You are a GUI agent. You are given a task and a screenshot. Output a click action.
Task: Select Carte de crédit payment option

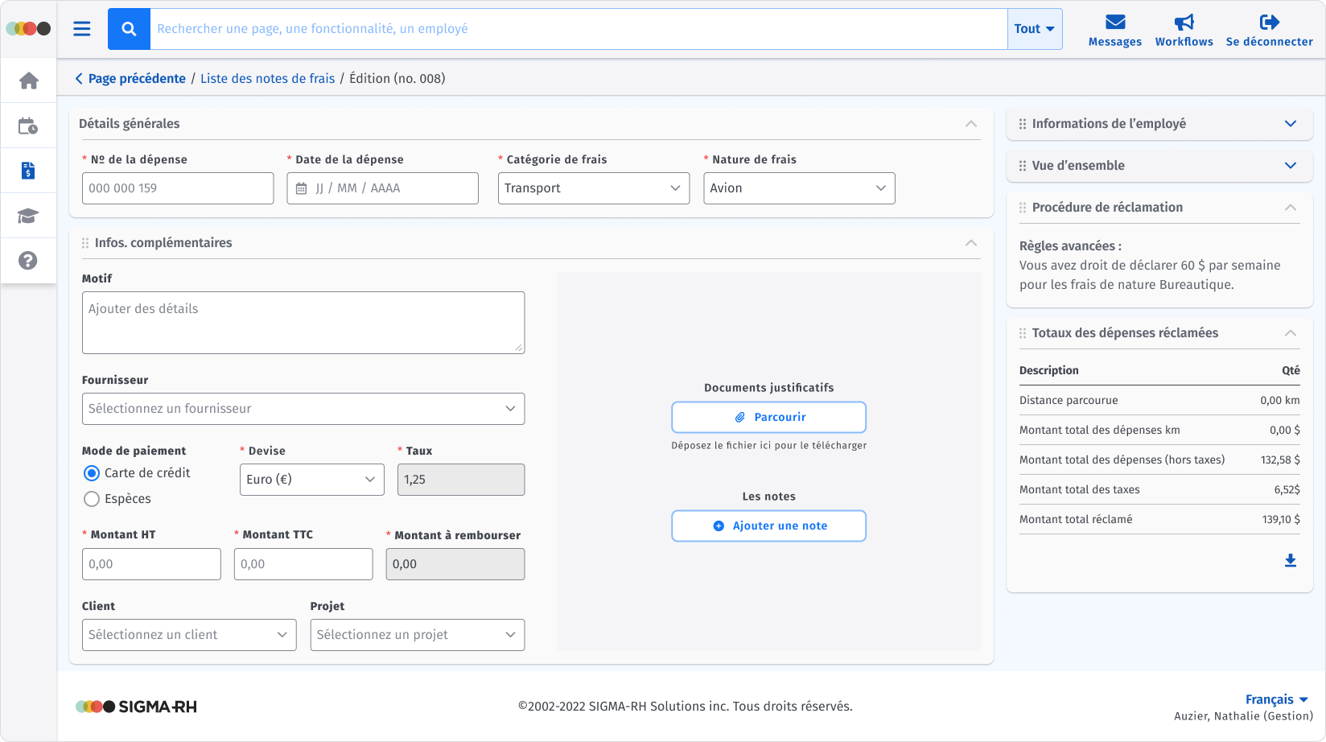(x=92, y=473)
